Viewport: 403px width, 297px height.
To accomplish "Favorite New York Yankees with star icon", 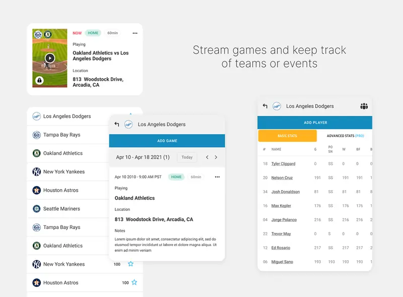I will point(130,264).
